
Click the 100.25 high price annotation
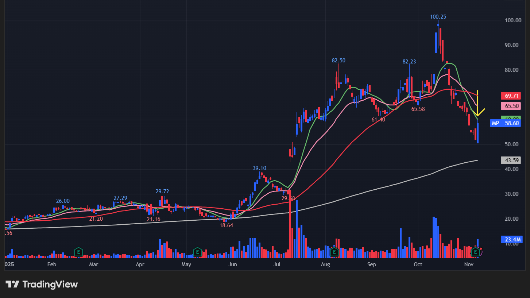tap(438, 17)
